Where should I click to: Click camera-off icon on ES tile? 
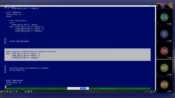point(170,24)
